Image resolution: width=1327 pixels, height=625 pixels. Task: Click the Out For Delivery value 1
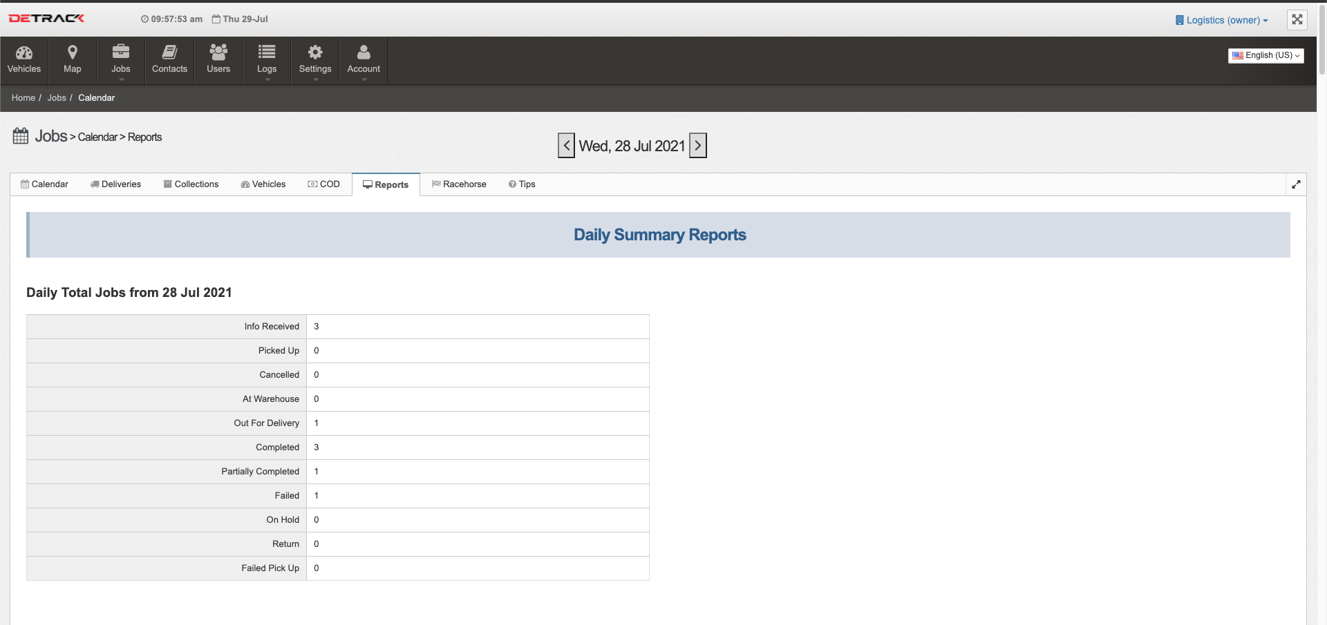pyautogui.click(x=317, y=423)
